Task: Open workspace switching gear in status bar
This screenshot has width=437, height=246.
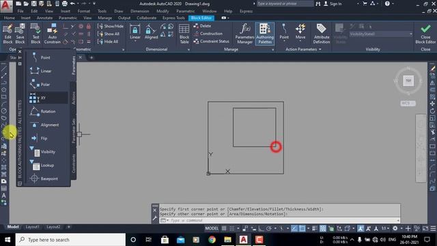Action: [395, 228]
